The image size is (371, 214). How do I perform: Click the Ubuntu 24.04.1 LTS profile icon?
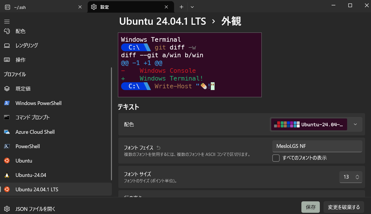pos(7,189)
